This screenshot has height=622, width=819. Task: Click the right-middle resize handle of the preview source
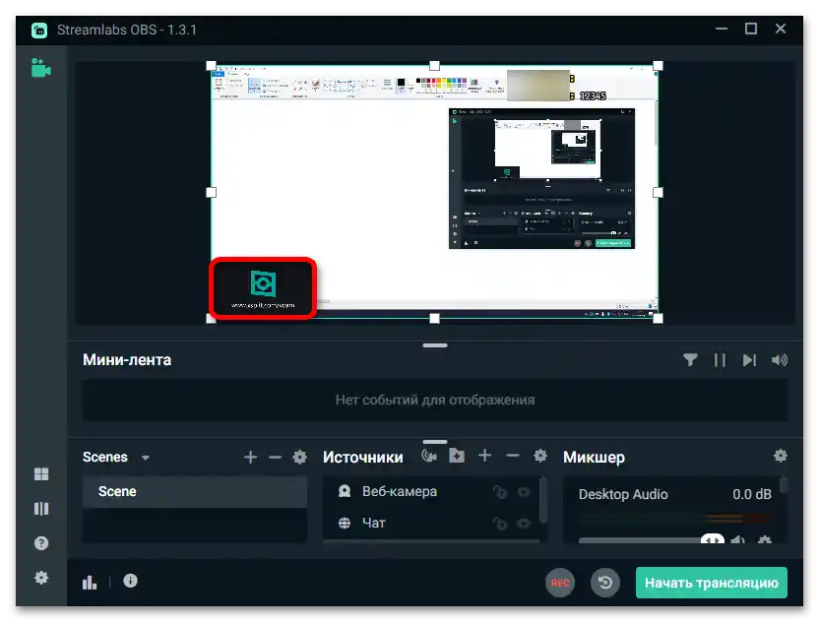coord(659,192)
